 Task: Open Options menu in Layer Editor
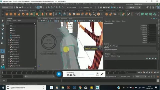(113, 56)
